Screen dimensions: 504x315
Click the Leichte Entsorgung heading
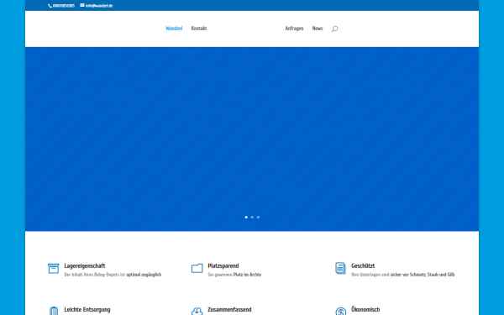87,309
